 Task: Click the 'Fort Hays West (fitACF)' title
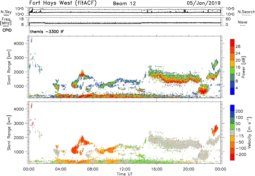tap(63, 3)
